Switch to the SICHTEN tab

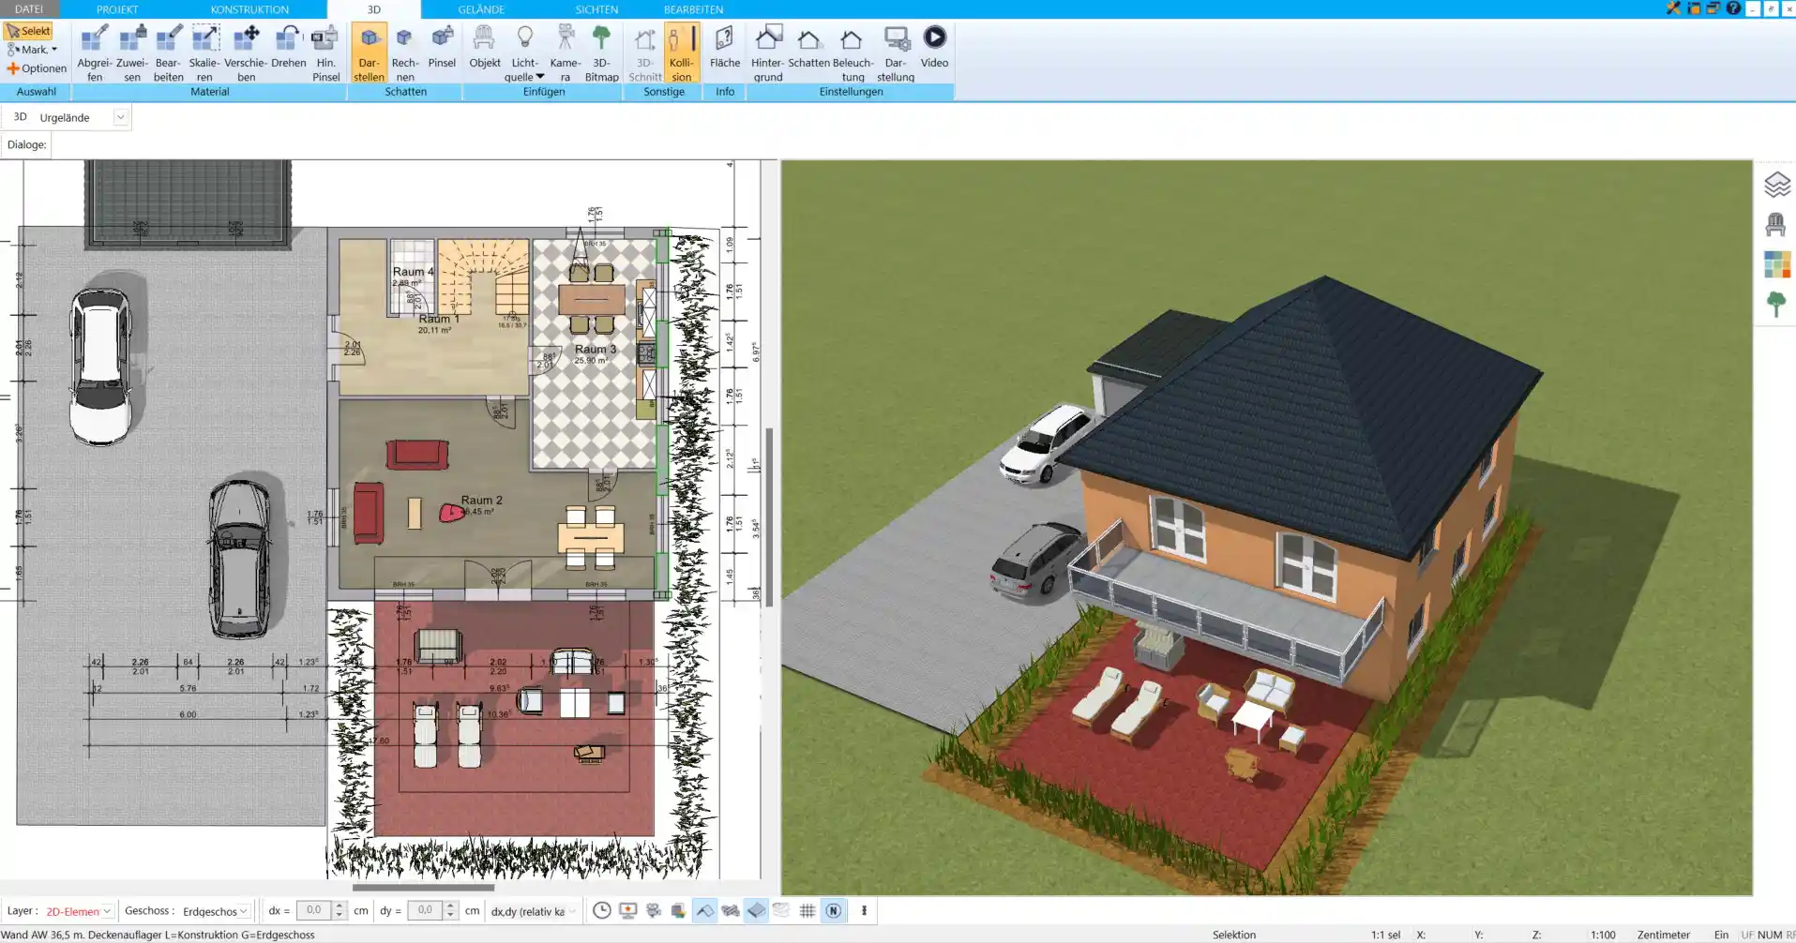point(596,9)
